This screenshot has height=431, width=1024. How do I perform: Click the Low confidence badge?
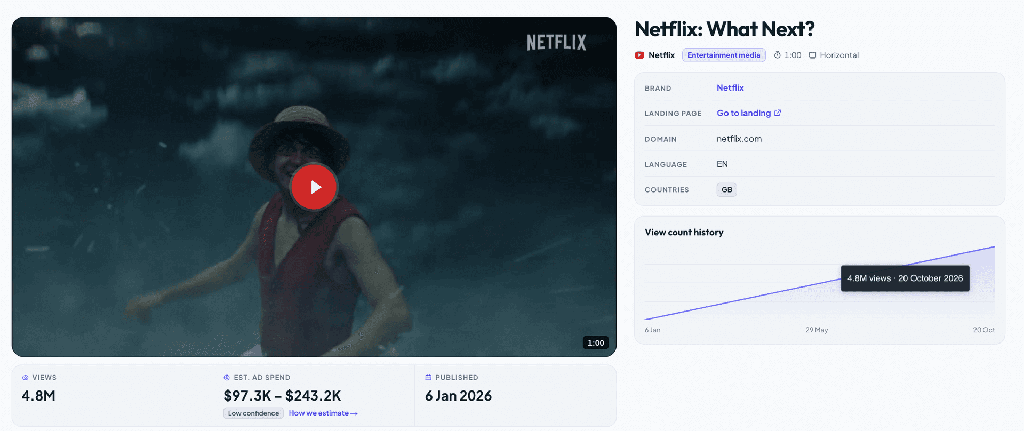253,413
